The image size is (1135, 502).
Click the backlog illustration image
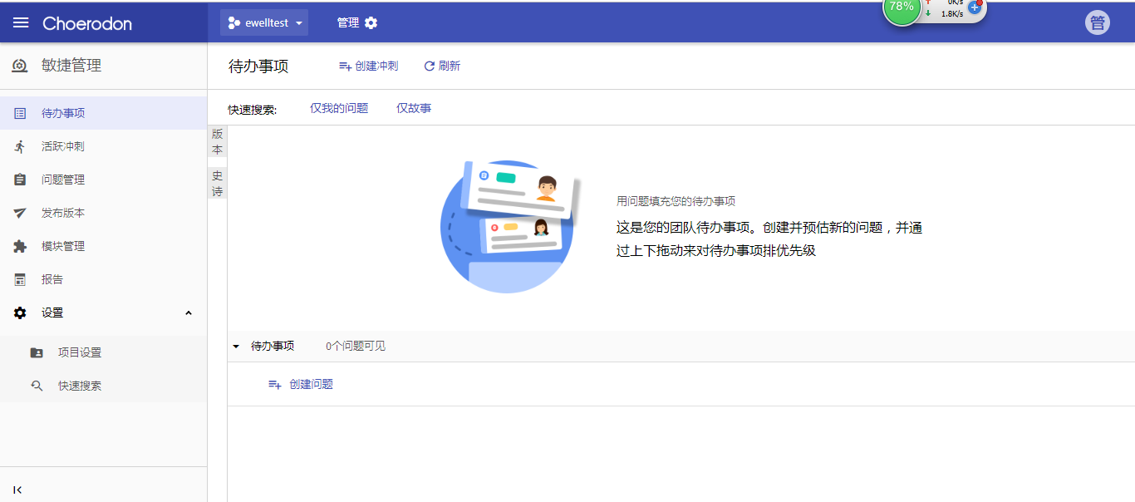click(509, 225)
